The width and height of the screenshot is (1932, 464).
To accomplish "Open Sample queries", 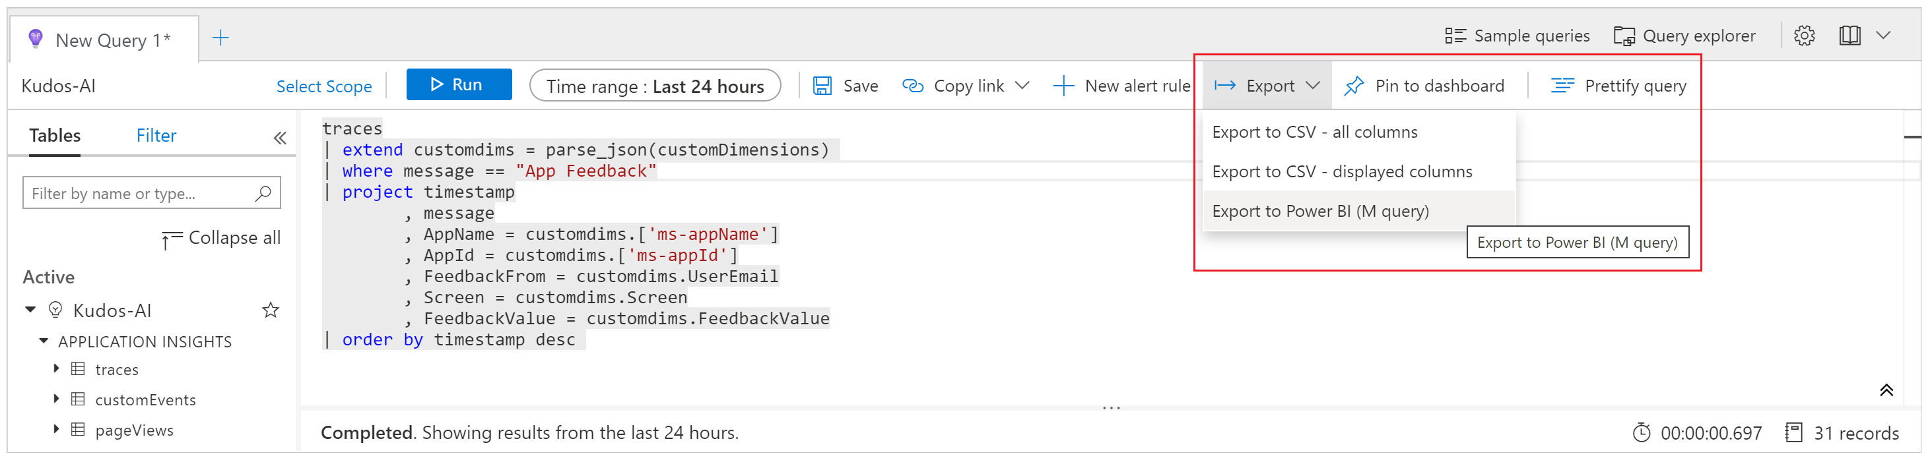I will (1517, 36).
